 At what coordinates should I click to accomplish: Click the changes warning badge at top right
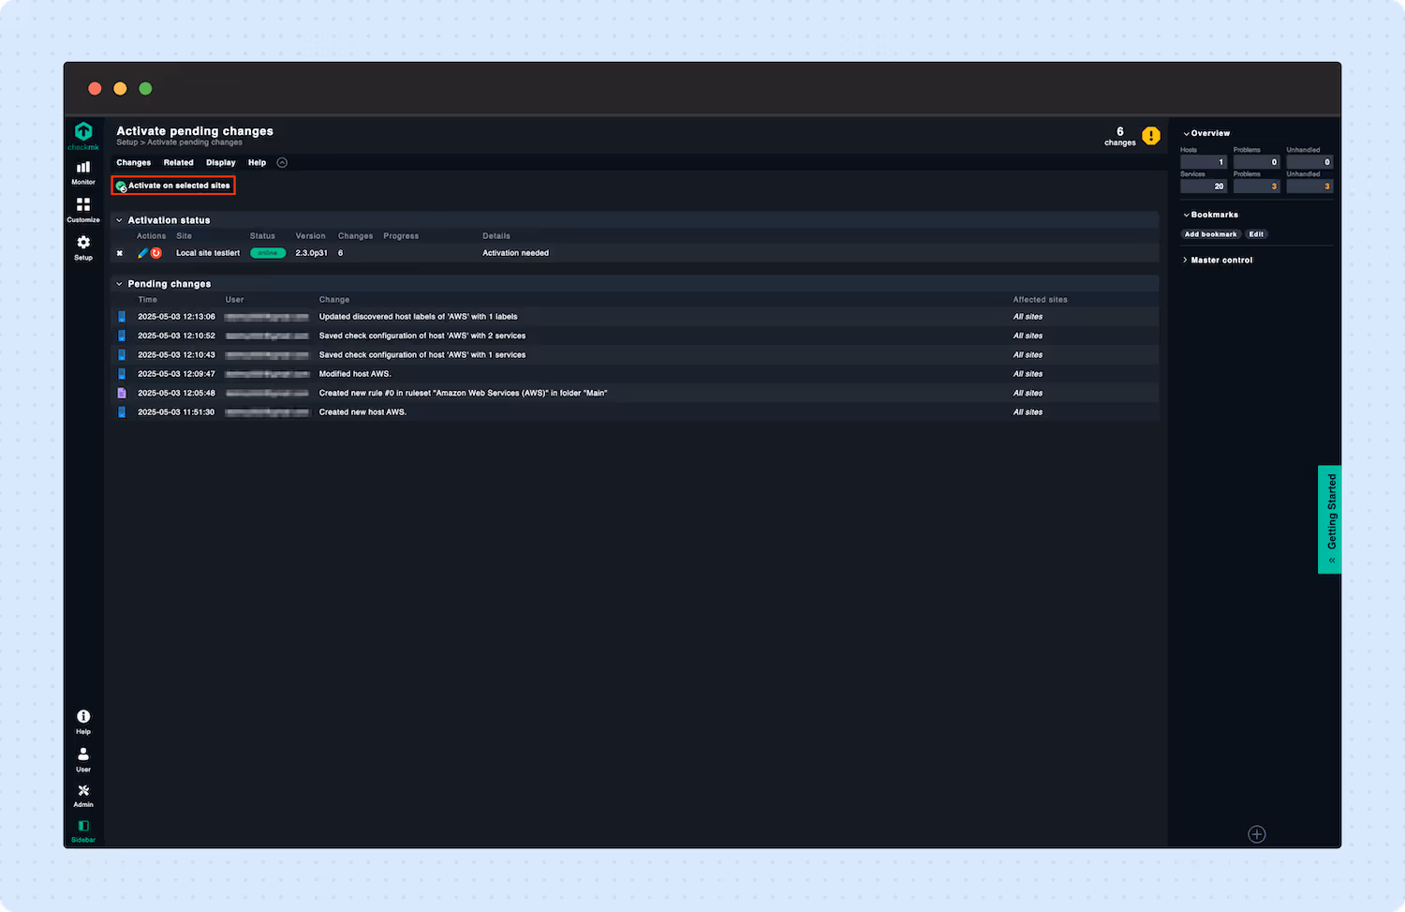pyautogui.click(x=1151, y=135)
